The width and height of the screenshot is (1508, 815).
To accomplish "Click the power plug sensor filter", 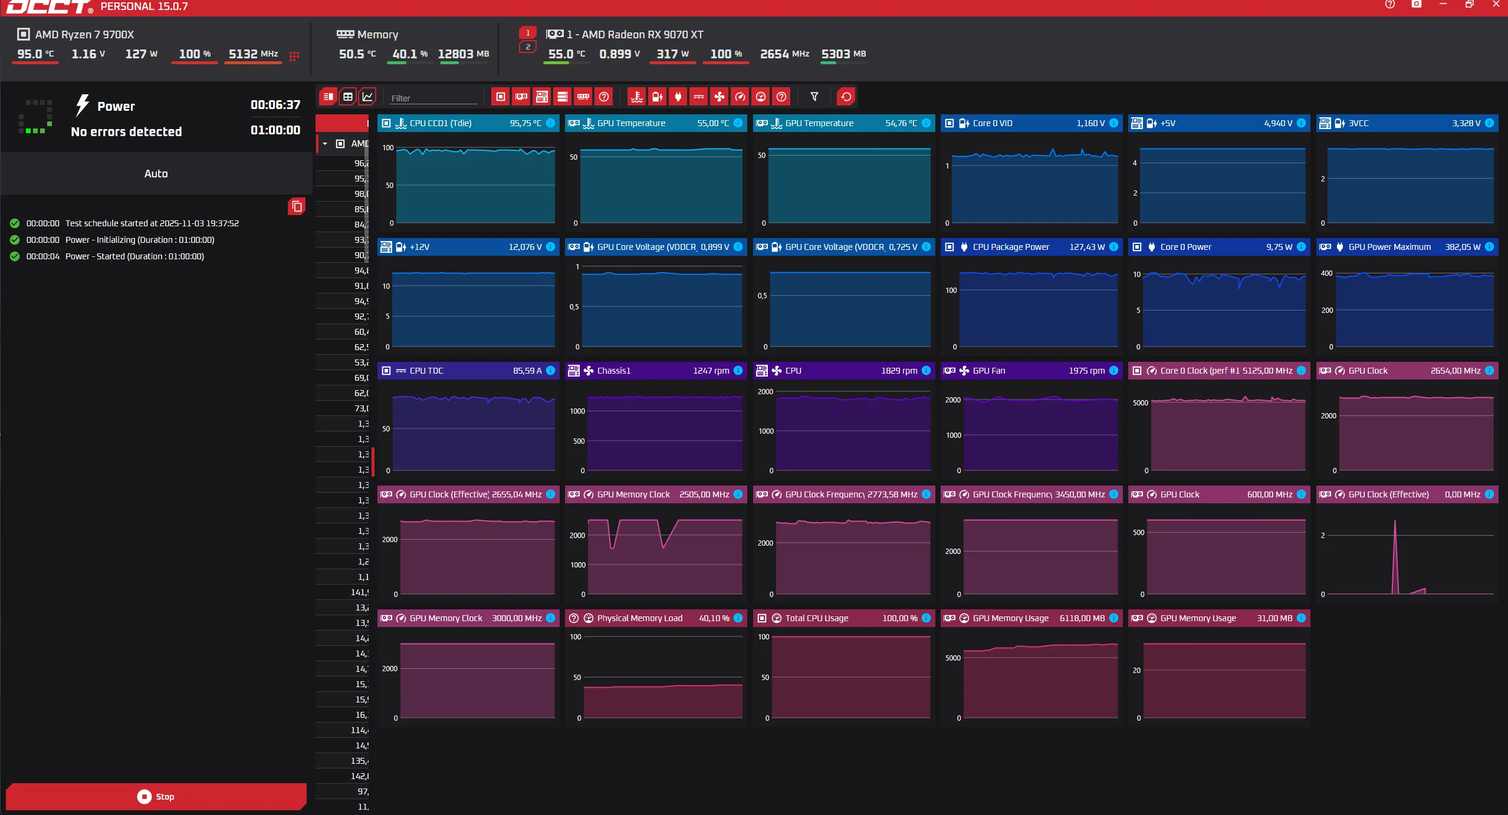I will 678,97.
